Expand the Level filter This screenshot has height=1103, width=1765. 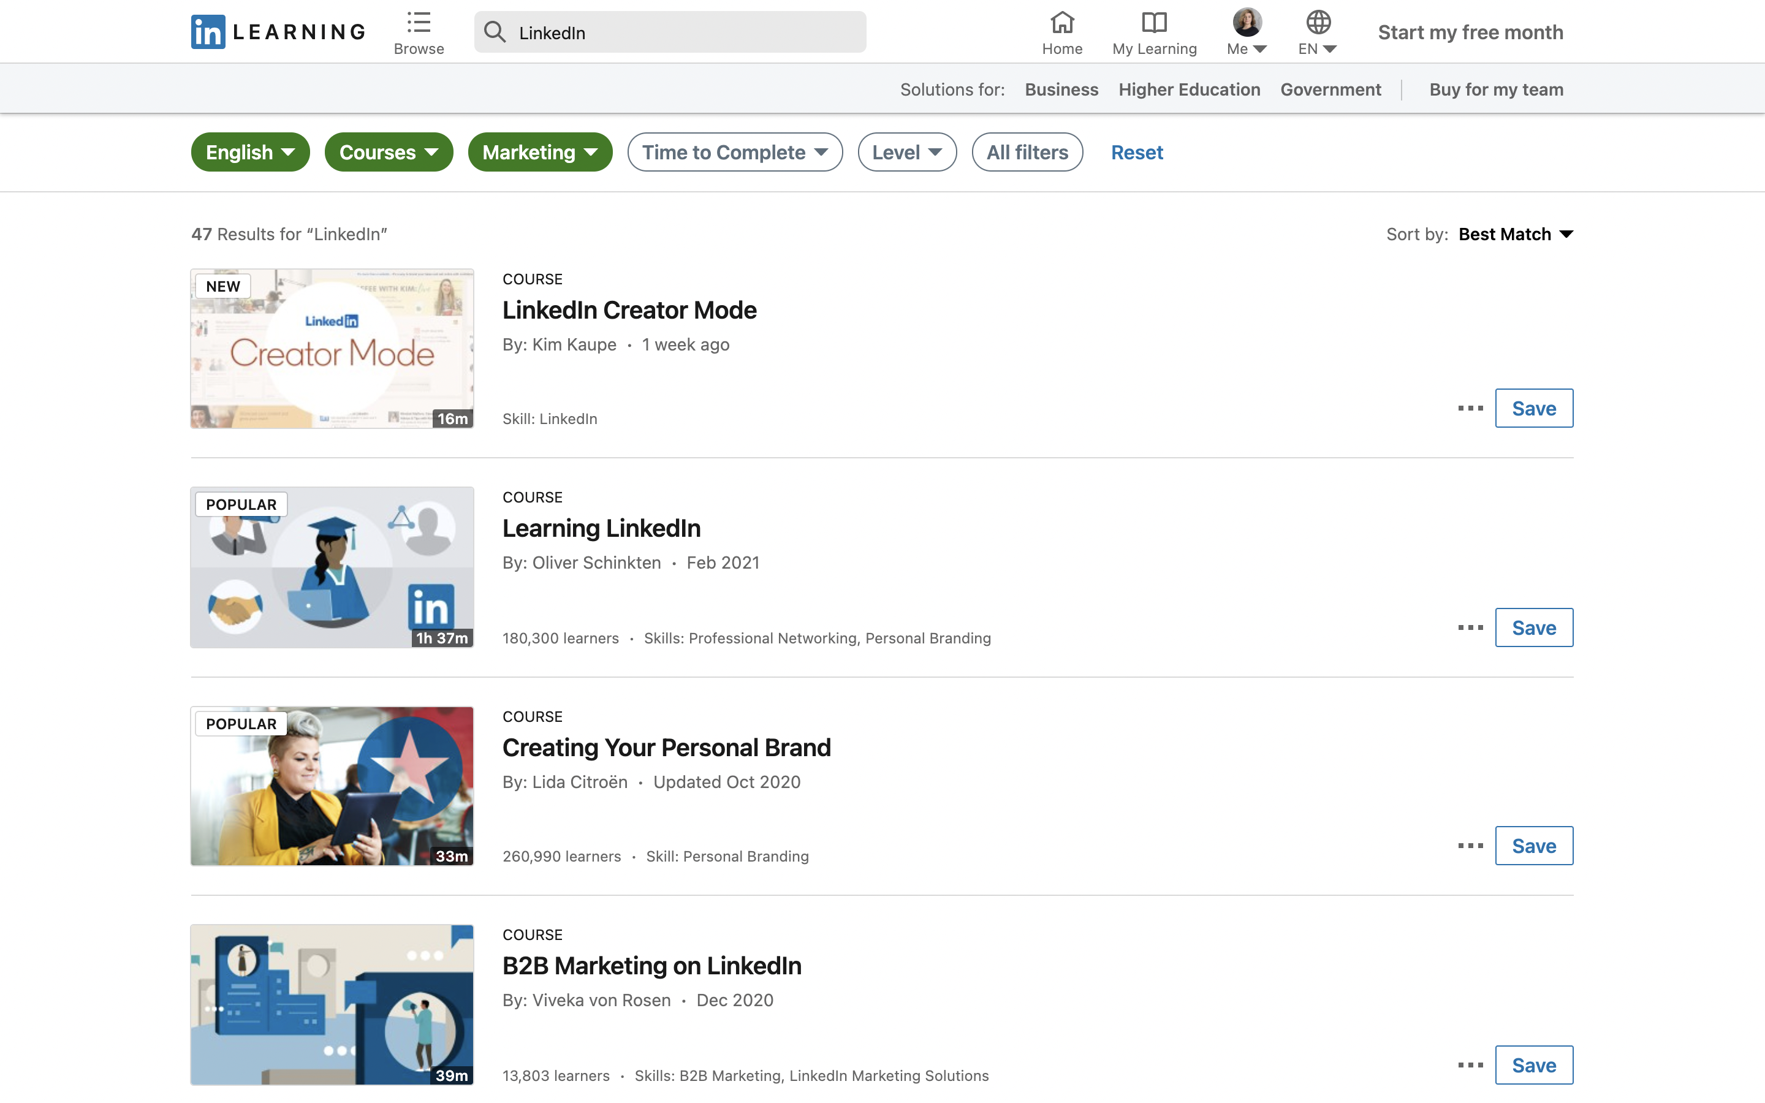point(906,153)
